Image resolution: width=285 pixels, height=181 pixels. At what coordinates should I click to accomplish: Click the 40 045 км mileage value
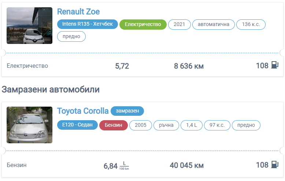tap(186, 165)
